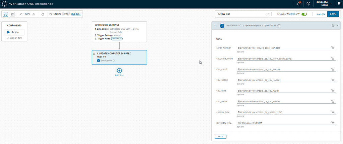The width and height of the screenshot is (343, 144).
Task: Click the Refresh potential impact link
Action: click(77, 14)
